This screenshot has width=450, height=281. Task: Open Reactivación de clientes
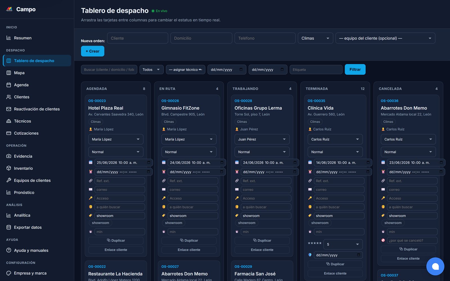37,109
